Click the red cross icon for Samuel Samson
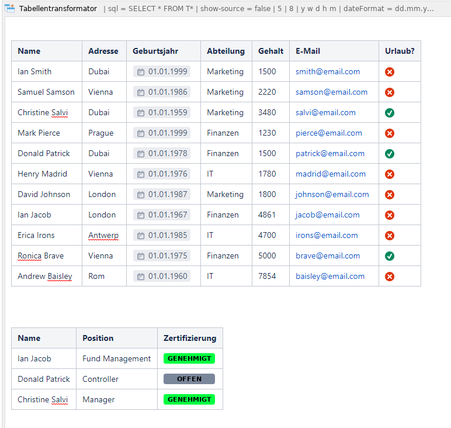Screen dimensions: 451x428 pos(390,92)
